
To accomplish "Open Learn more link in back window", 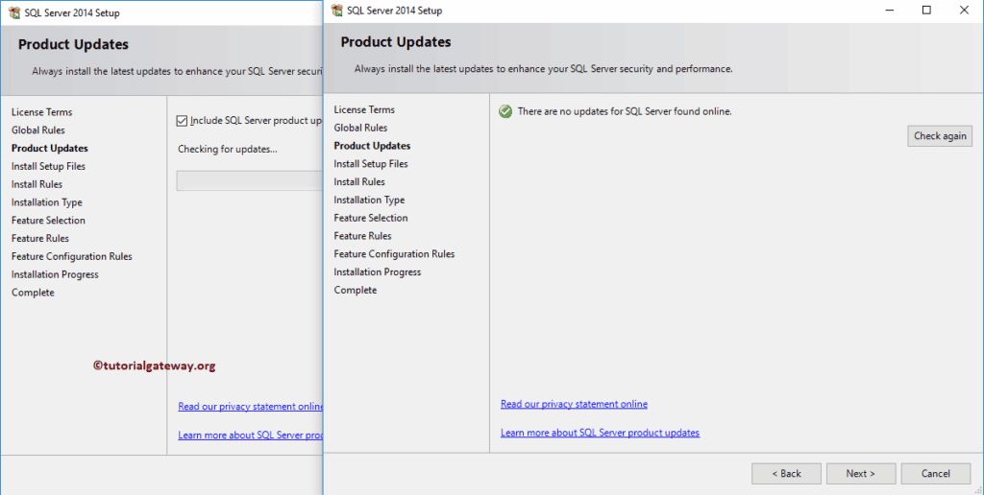I will pyautogui.click(x=251, y=436).
